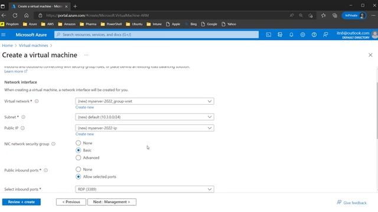The width and height of the screenshot is (378, 212).
Task: Select Basic network security group
Action: [x=78, y=150]
